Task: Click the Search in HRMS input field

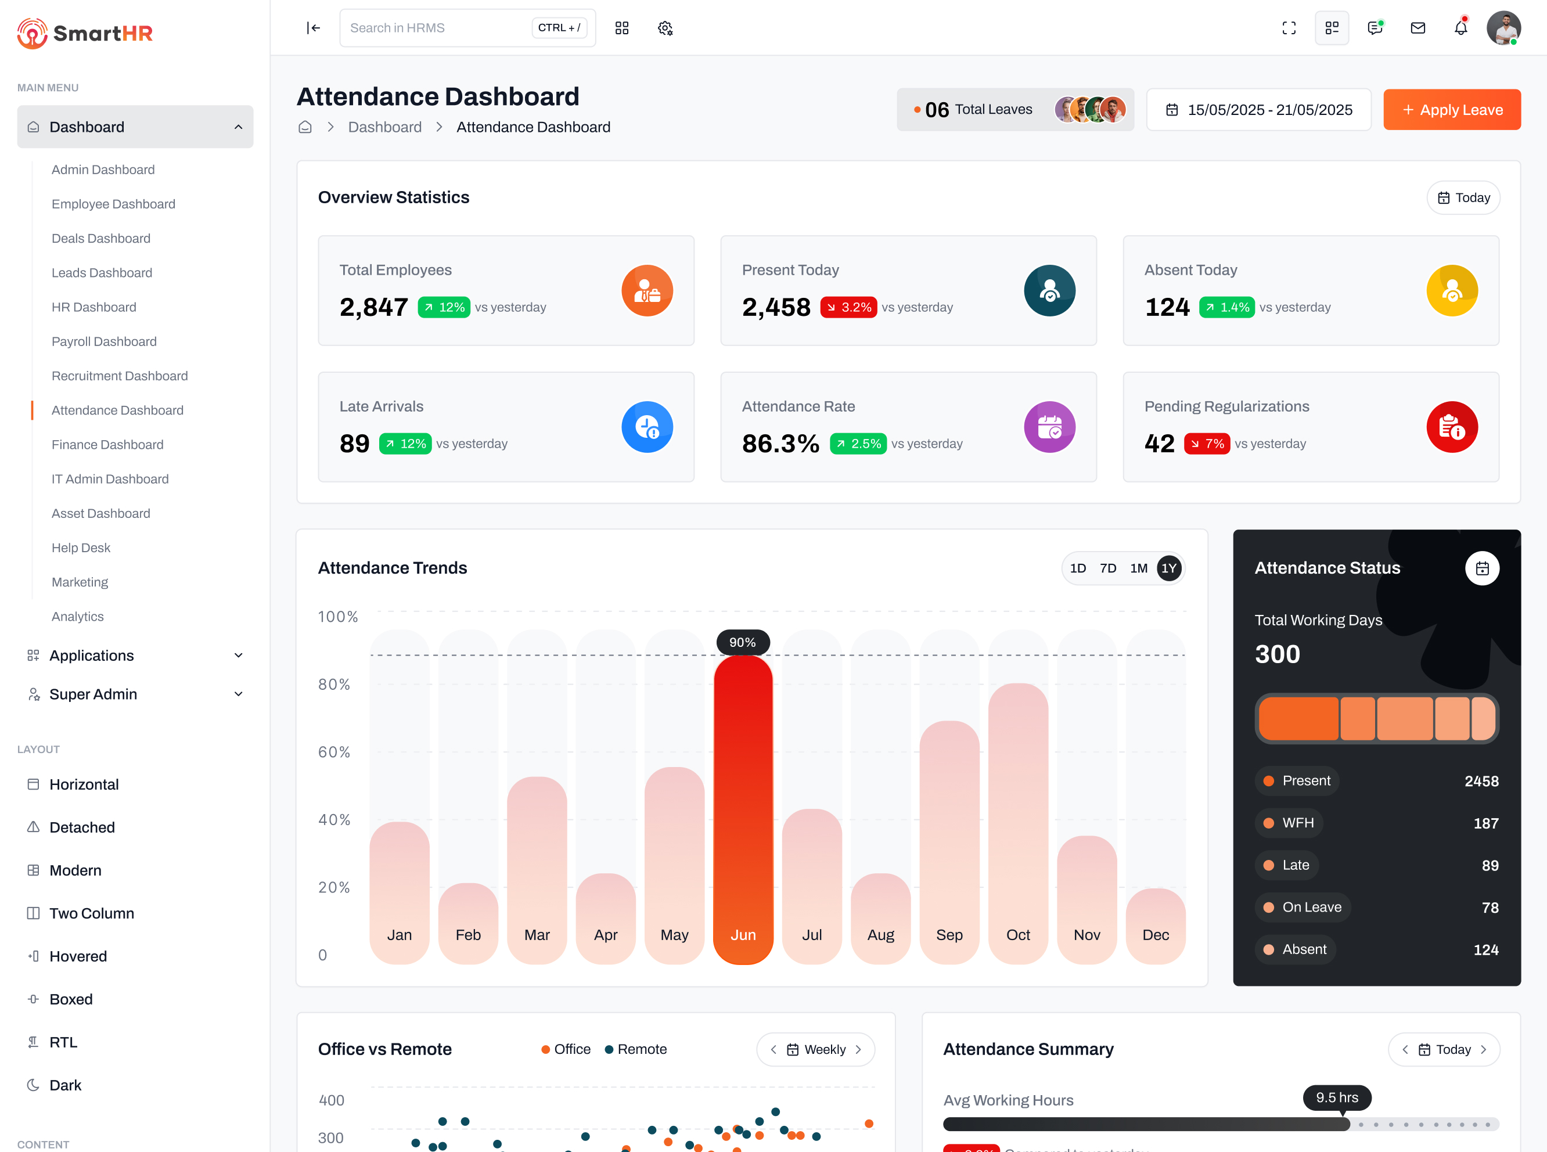Action: 433,28
